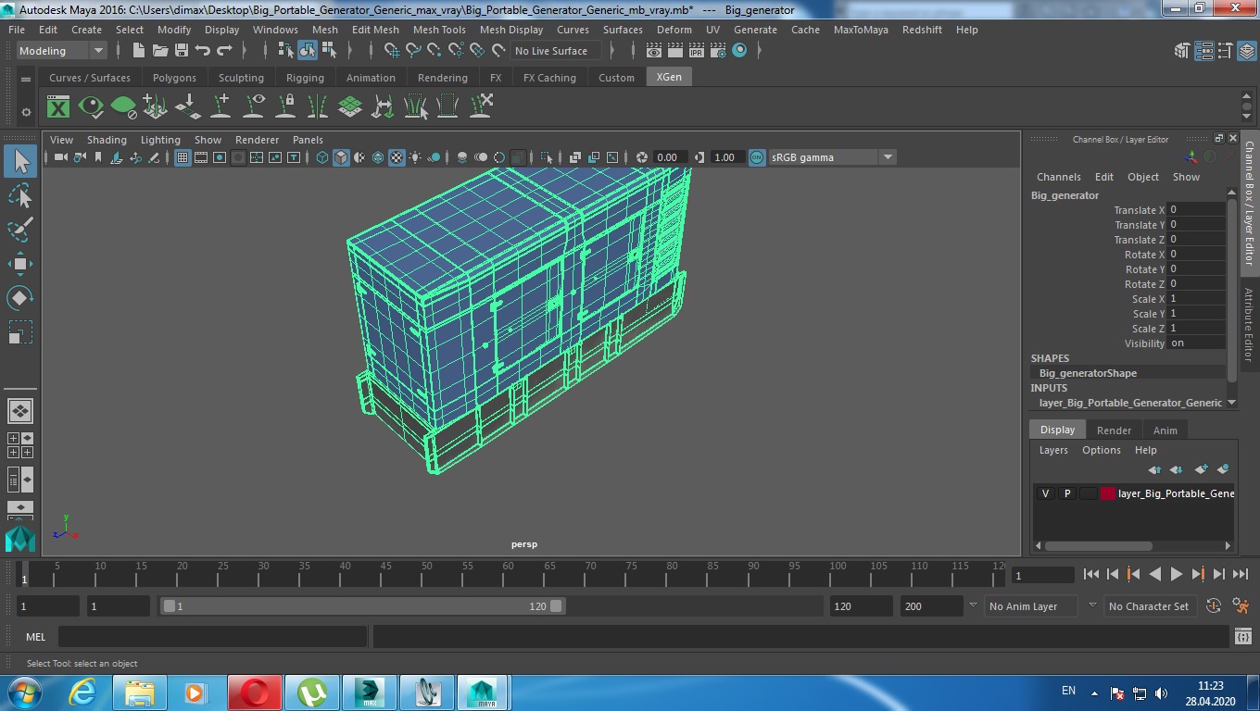The height and width of the screenshot is (711, 1260).
Task: Go to end of playback range
Action: pyautogui.click(x=1240, y=574)
